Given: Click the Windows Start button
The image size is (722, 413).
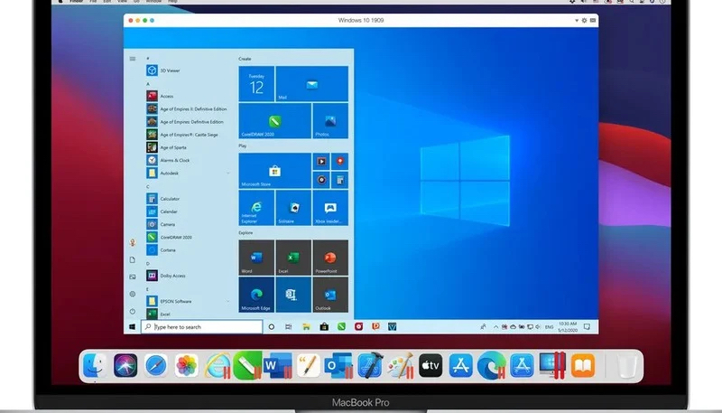Looking at the screenshot, I should click(133, 326).
